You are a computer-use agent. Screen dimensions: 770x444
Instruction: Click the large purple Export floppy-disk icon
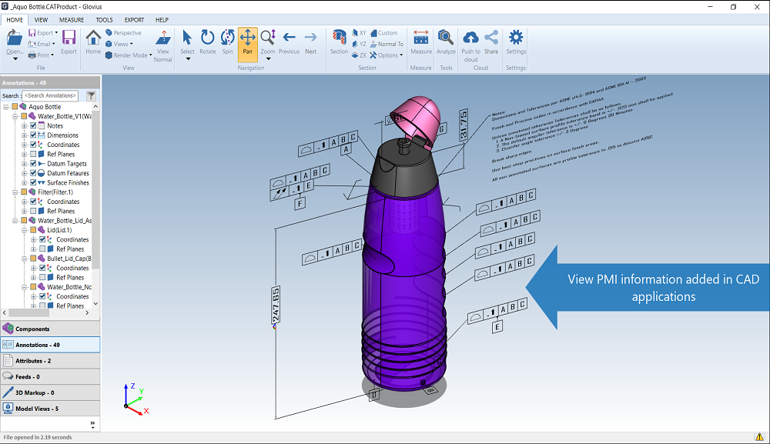click(x=69, y=38)
